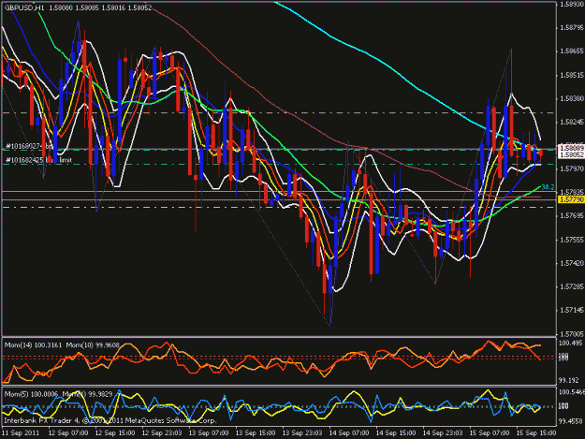This screenshot has width=585, height=439.
Task: Click the 13 Sep 15:00 time label
Action: (256, 433)
